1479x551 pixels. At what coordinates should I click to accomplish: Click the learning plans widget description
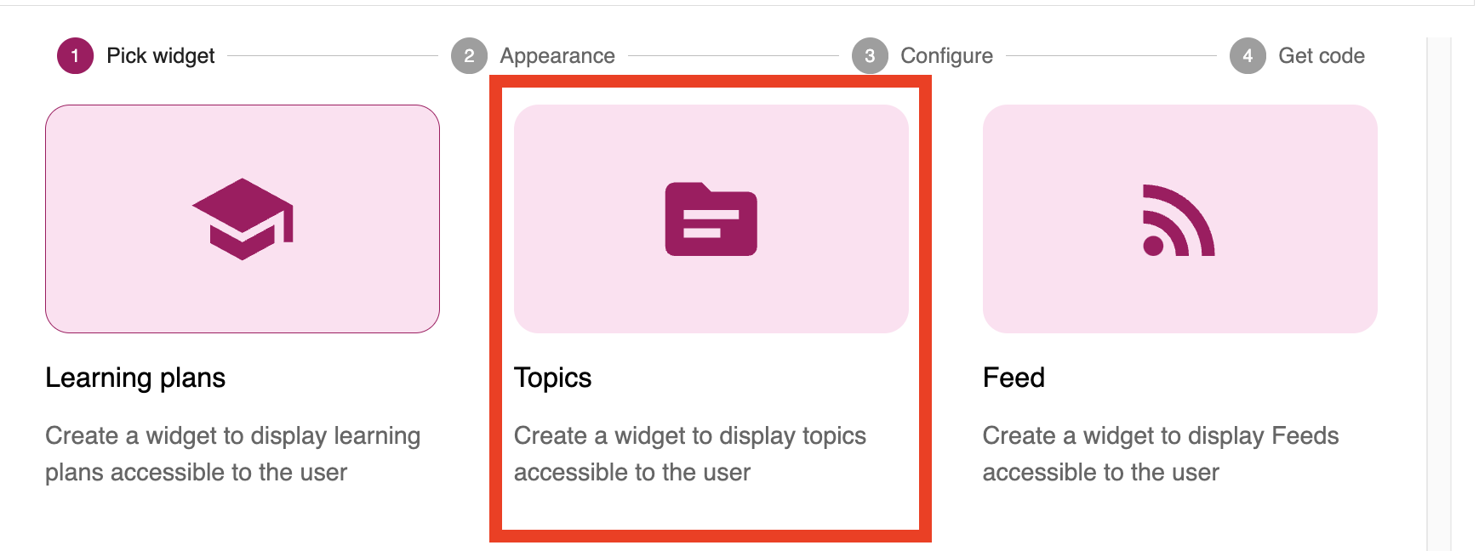(232, 454)
